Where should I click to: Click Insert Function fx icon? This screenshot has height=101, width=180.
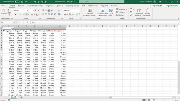[28, 22]
